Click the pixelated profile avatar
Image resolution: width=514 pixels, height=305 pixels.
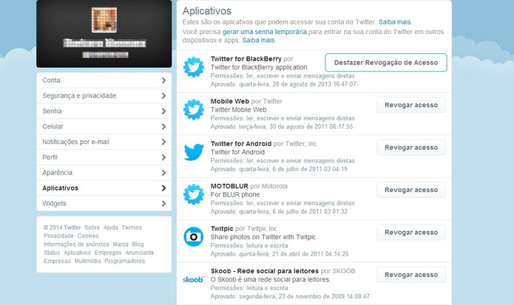click(x=104, y=20)
